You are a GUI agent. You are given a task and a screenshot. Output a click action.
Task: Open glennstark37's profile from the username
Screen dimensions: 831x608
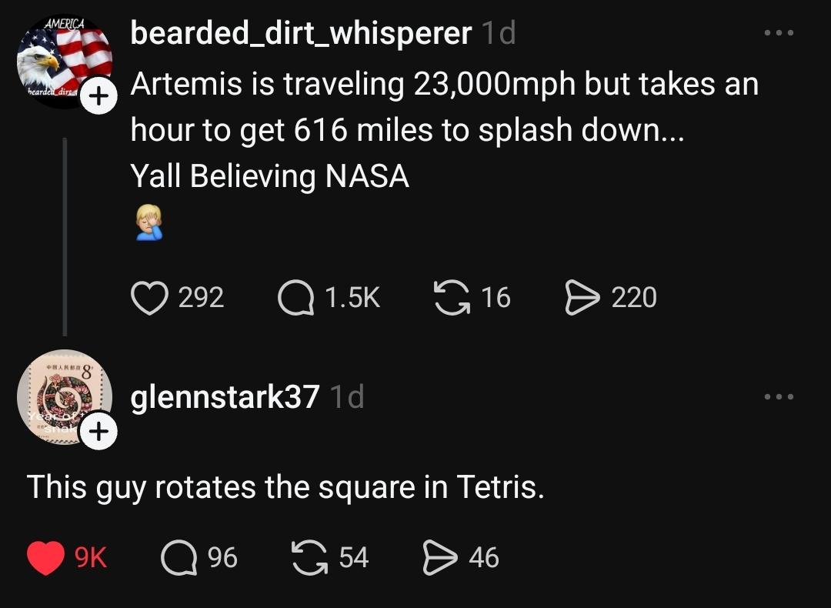point(223,396)
